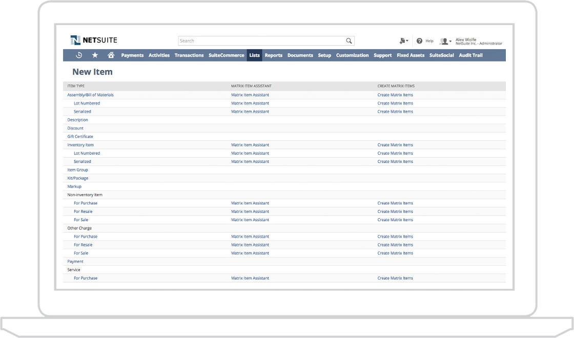Select For Purchase under Service
The image size is (574, 338).
point(86,278)
